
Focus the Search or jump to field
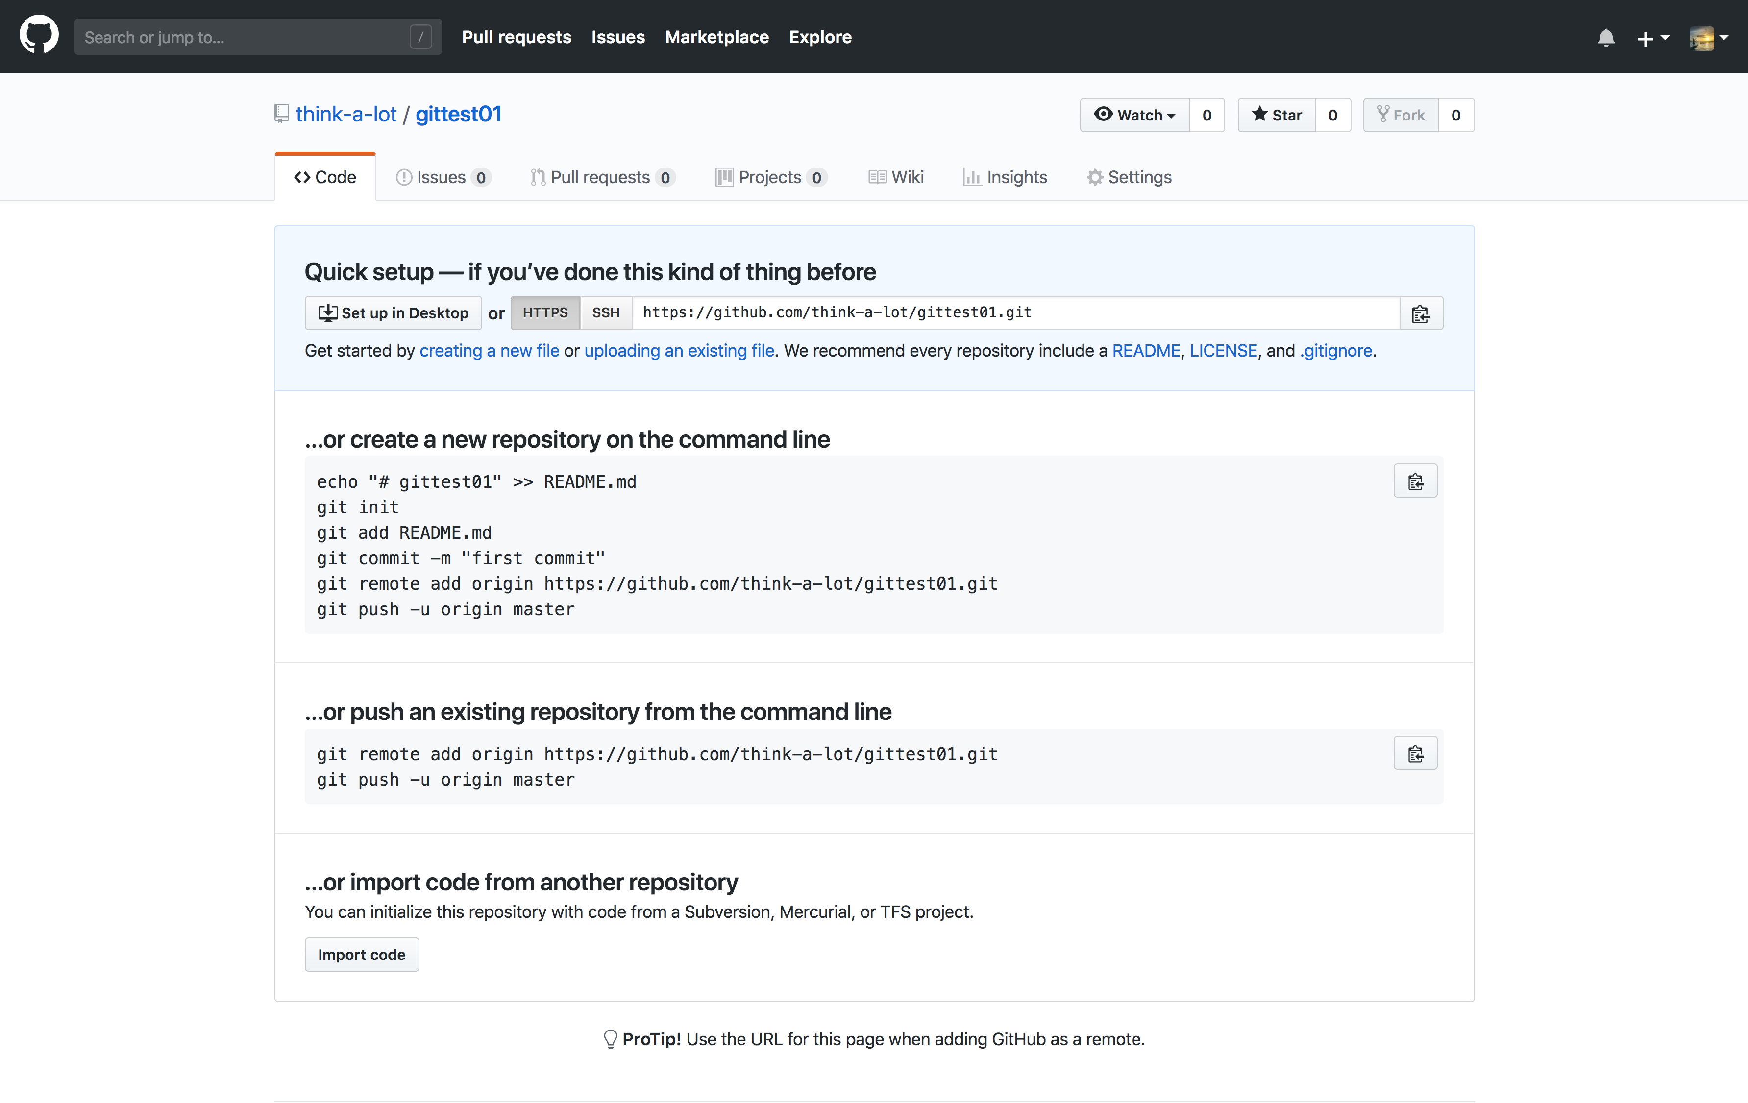pyautogui.click(x=258, y=37)
